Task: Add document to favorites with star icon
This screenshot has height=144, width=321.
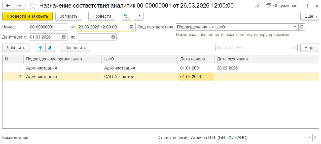Action: pos(32,6)
